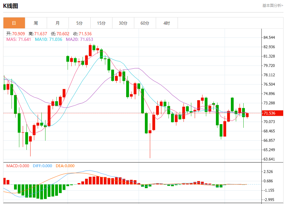
Task: Click the 开:70.909 open price value
Action: point(16,34)
